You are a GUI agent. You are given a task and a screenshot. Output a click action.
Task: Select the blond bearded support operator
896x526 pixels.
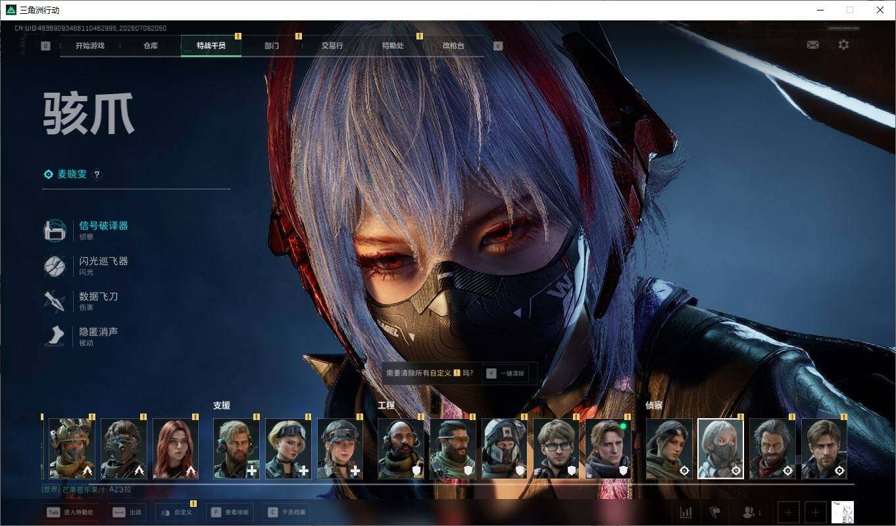click(236, 449)
